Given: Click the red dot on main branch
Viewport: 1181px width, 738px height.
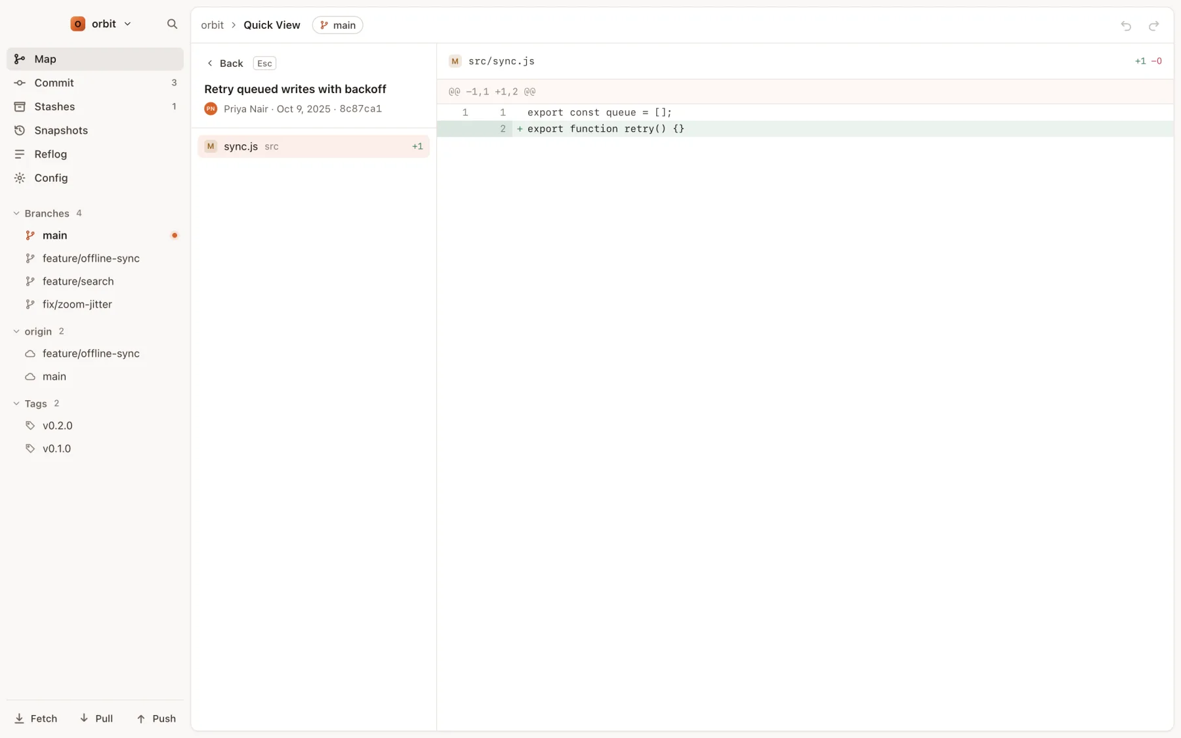Looking at the screenshot, I should coord(175,236).
